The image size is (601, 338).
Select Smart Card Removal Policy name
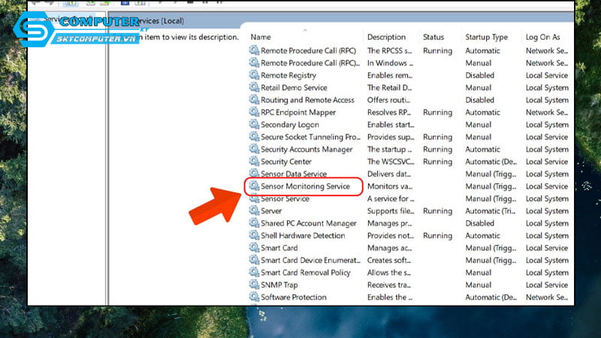click(x=306, y=273)
